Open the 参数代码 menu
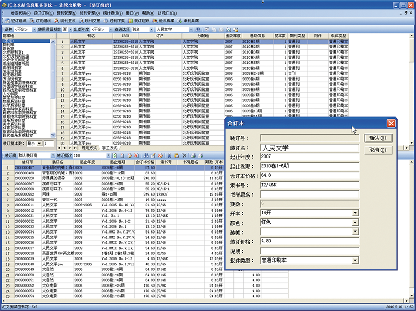 [20, 13]
